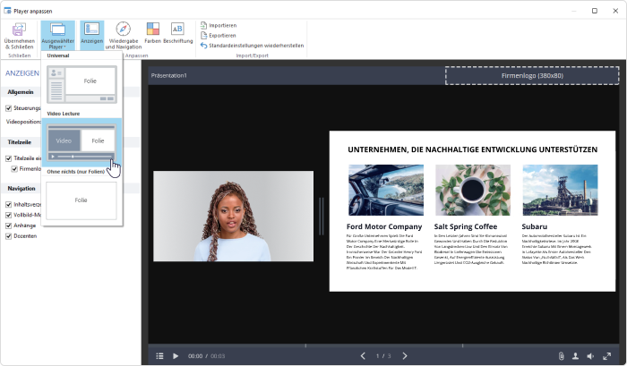Choose the Video Lecture player layout

tap(82, 142)
